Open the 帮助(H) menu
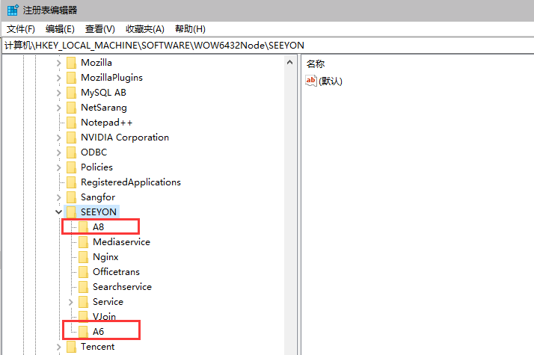 click(x=191, y=29)
